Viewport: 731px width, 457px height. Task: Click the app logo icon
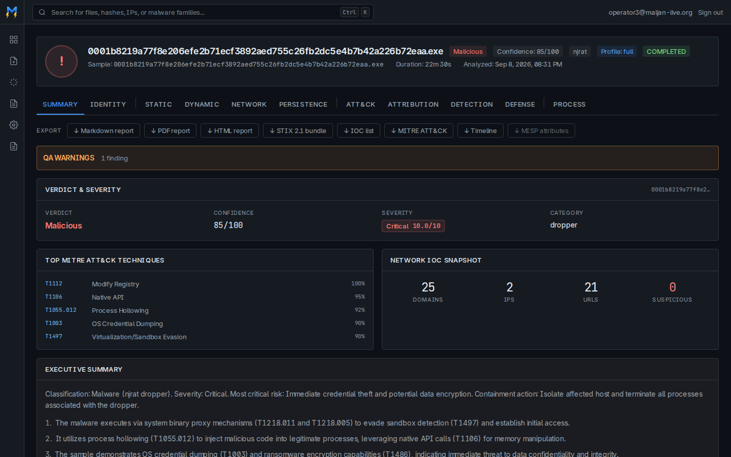[x=12, y=12]
